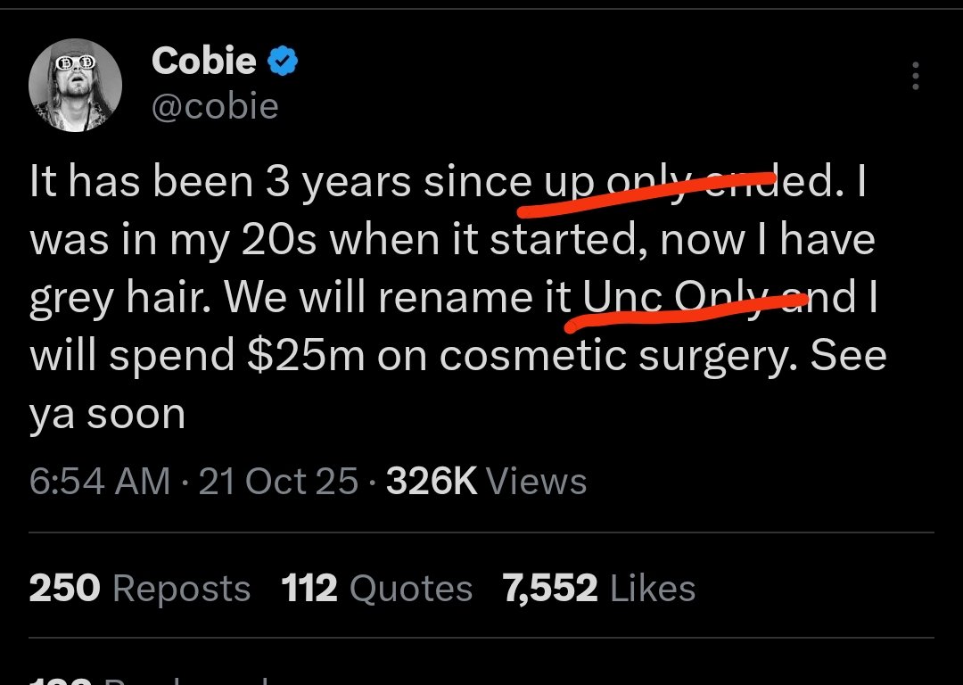The image size is (963, 685).
Task: Open the 112 Quotes list
Action: 376,589
